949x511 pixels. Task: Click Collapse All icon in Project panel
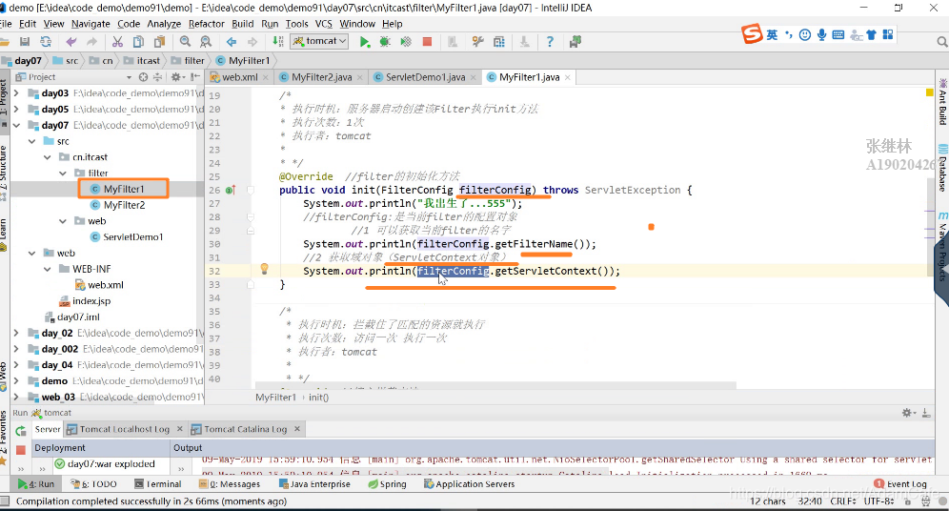(157, 77)
